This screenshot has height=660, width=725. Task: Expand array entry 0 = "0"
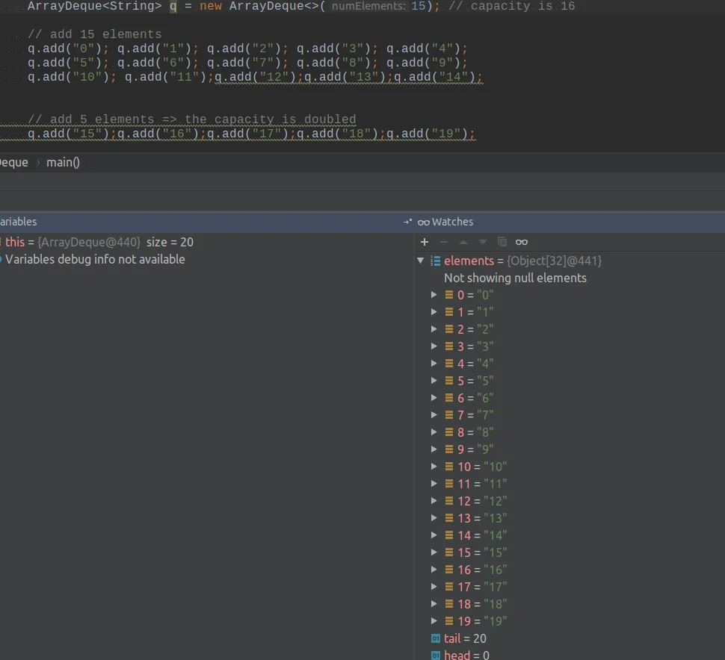click(x=434, y=295)
